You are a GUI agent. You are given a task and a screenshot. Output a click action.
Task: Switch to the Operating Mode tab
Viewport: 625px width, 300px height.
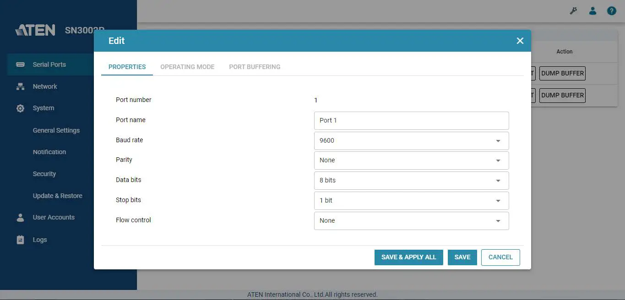pos(187,67)
